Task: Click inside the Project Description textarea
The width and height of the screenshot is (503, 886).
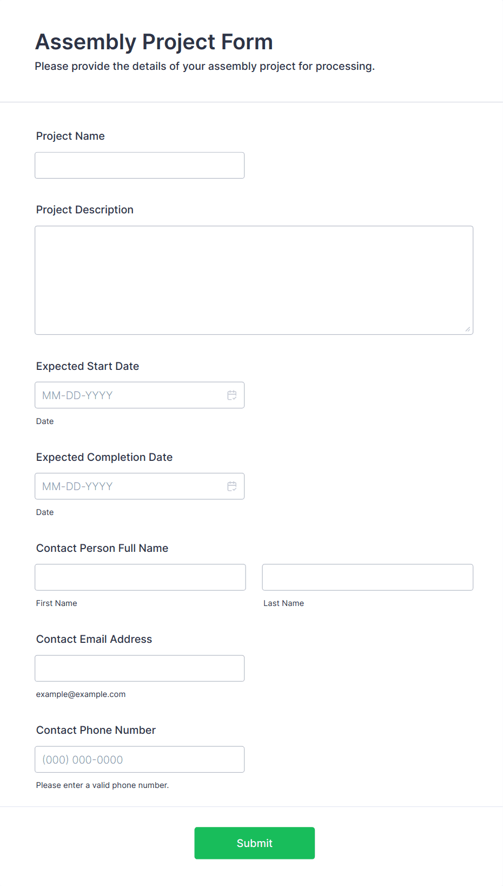Action: tap(254, 280)
